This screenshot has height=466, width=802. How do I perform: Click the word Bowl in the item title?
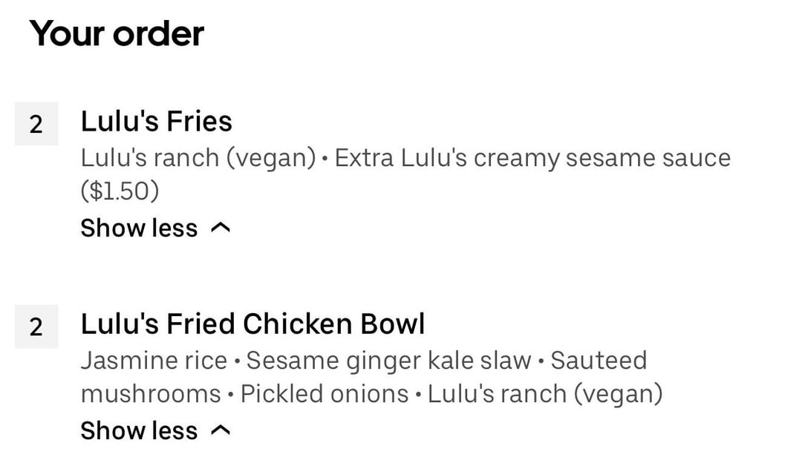393,324
